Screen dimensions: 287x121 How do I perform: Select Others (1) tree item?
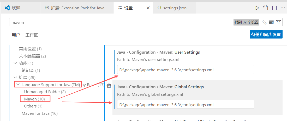tap(33, 106)
